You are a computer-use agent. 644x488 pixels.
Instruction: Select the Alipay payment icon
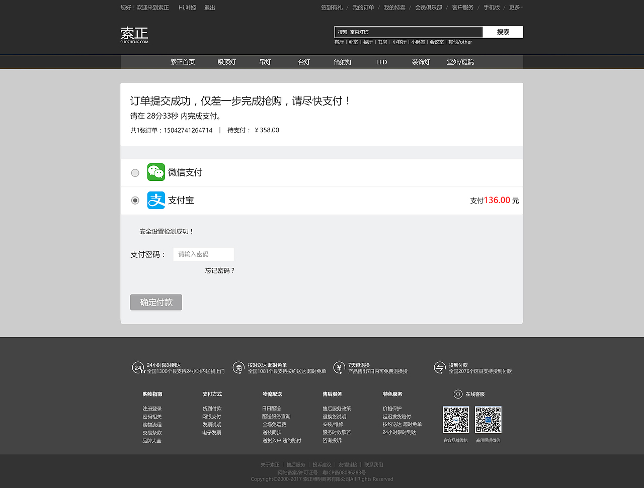pyautogui.click(x=156, y=200)
